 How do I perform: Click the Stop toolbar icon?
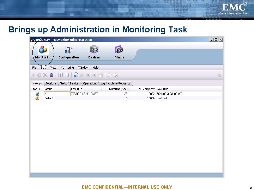coord(88,75)
